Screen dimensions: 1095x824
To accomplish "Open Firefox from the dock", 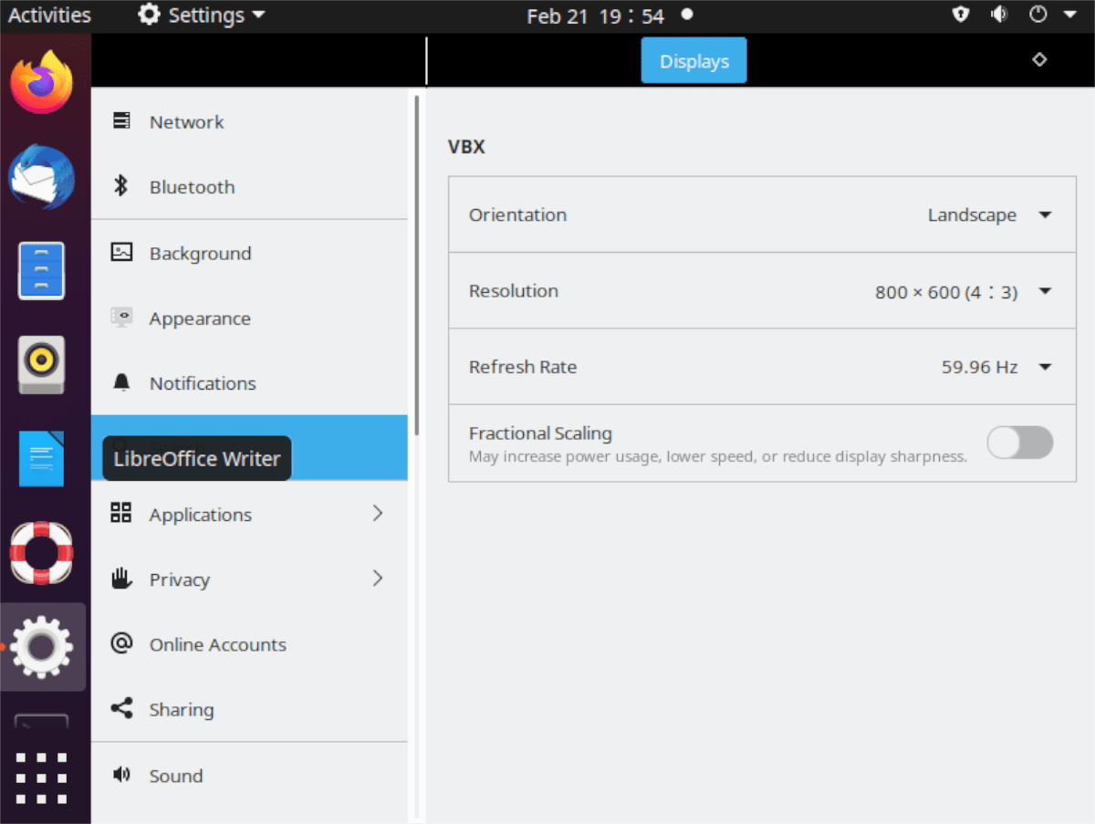I will [42, 82].
